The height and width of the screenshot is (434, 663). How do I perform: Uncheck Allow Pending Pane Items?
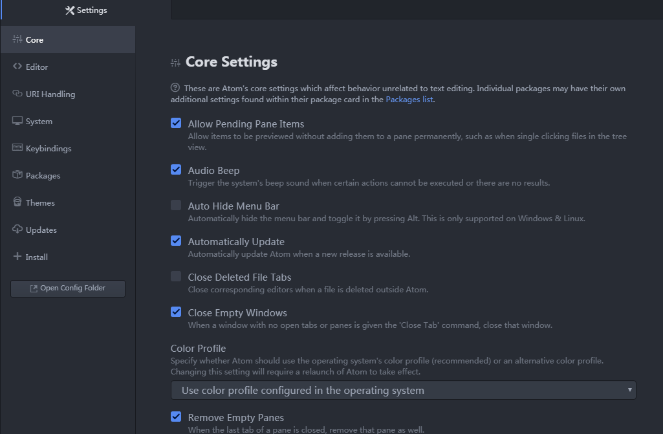(176, 123)
